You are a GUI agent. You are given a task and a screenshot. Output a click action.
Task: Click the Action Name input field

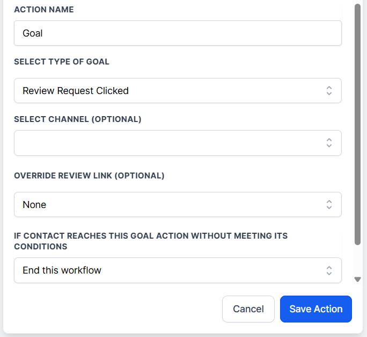point(177,33)
